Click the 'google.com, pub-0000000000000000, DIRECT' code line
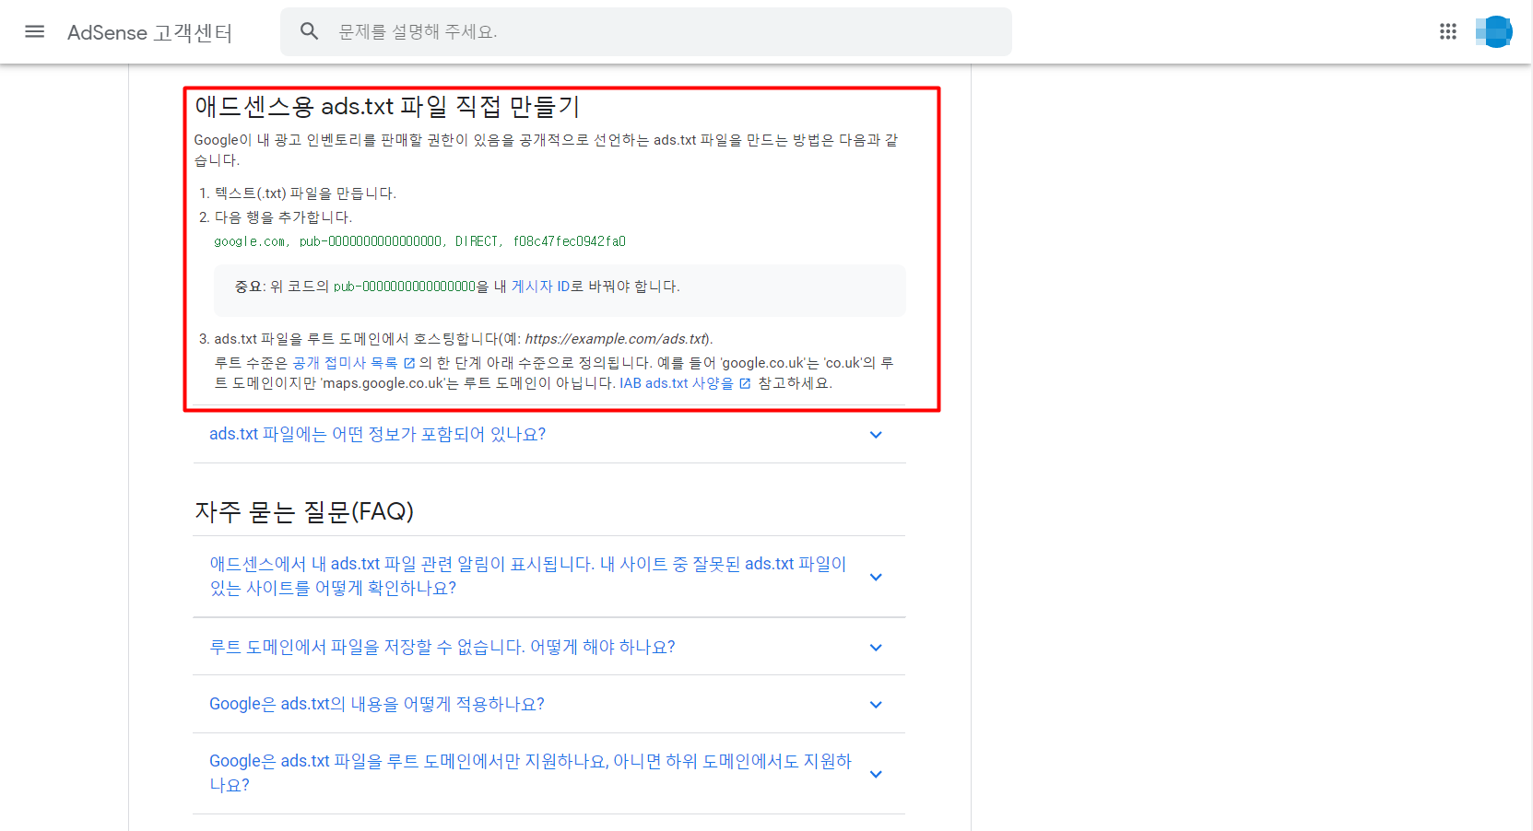This screenshot has width=1533, height=831. (419, 241)
